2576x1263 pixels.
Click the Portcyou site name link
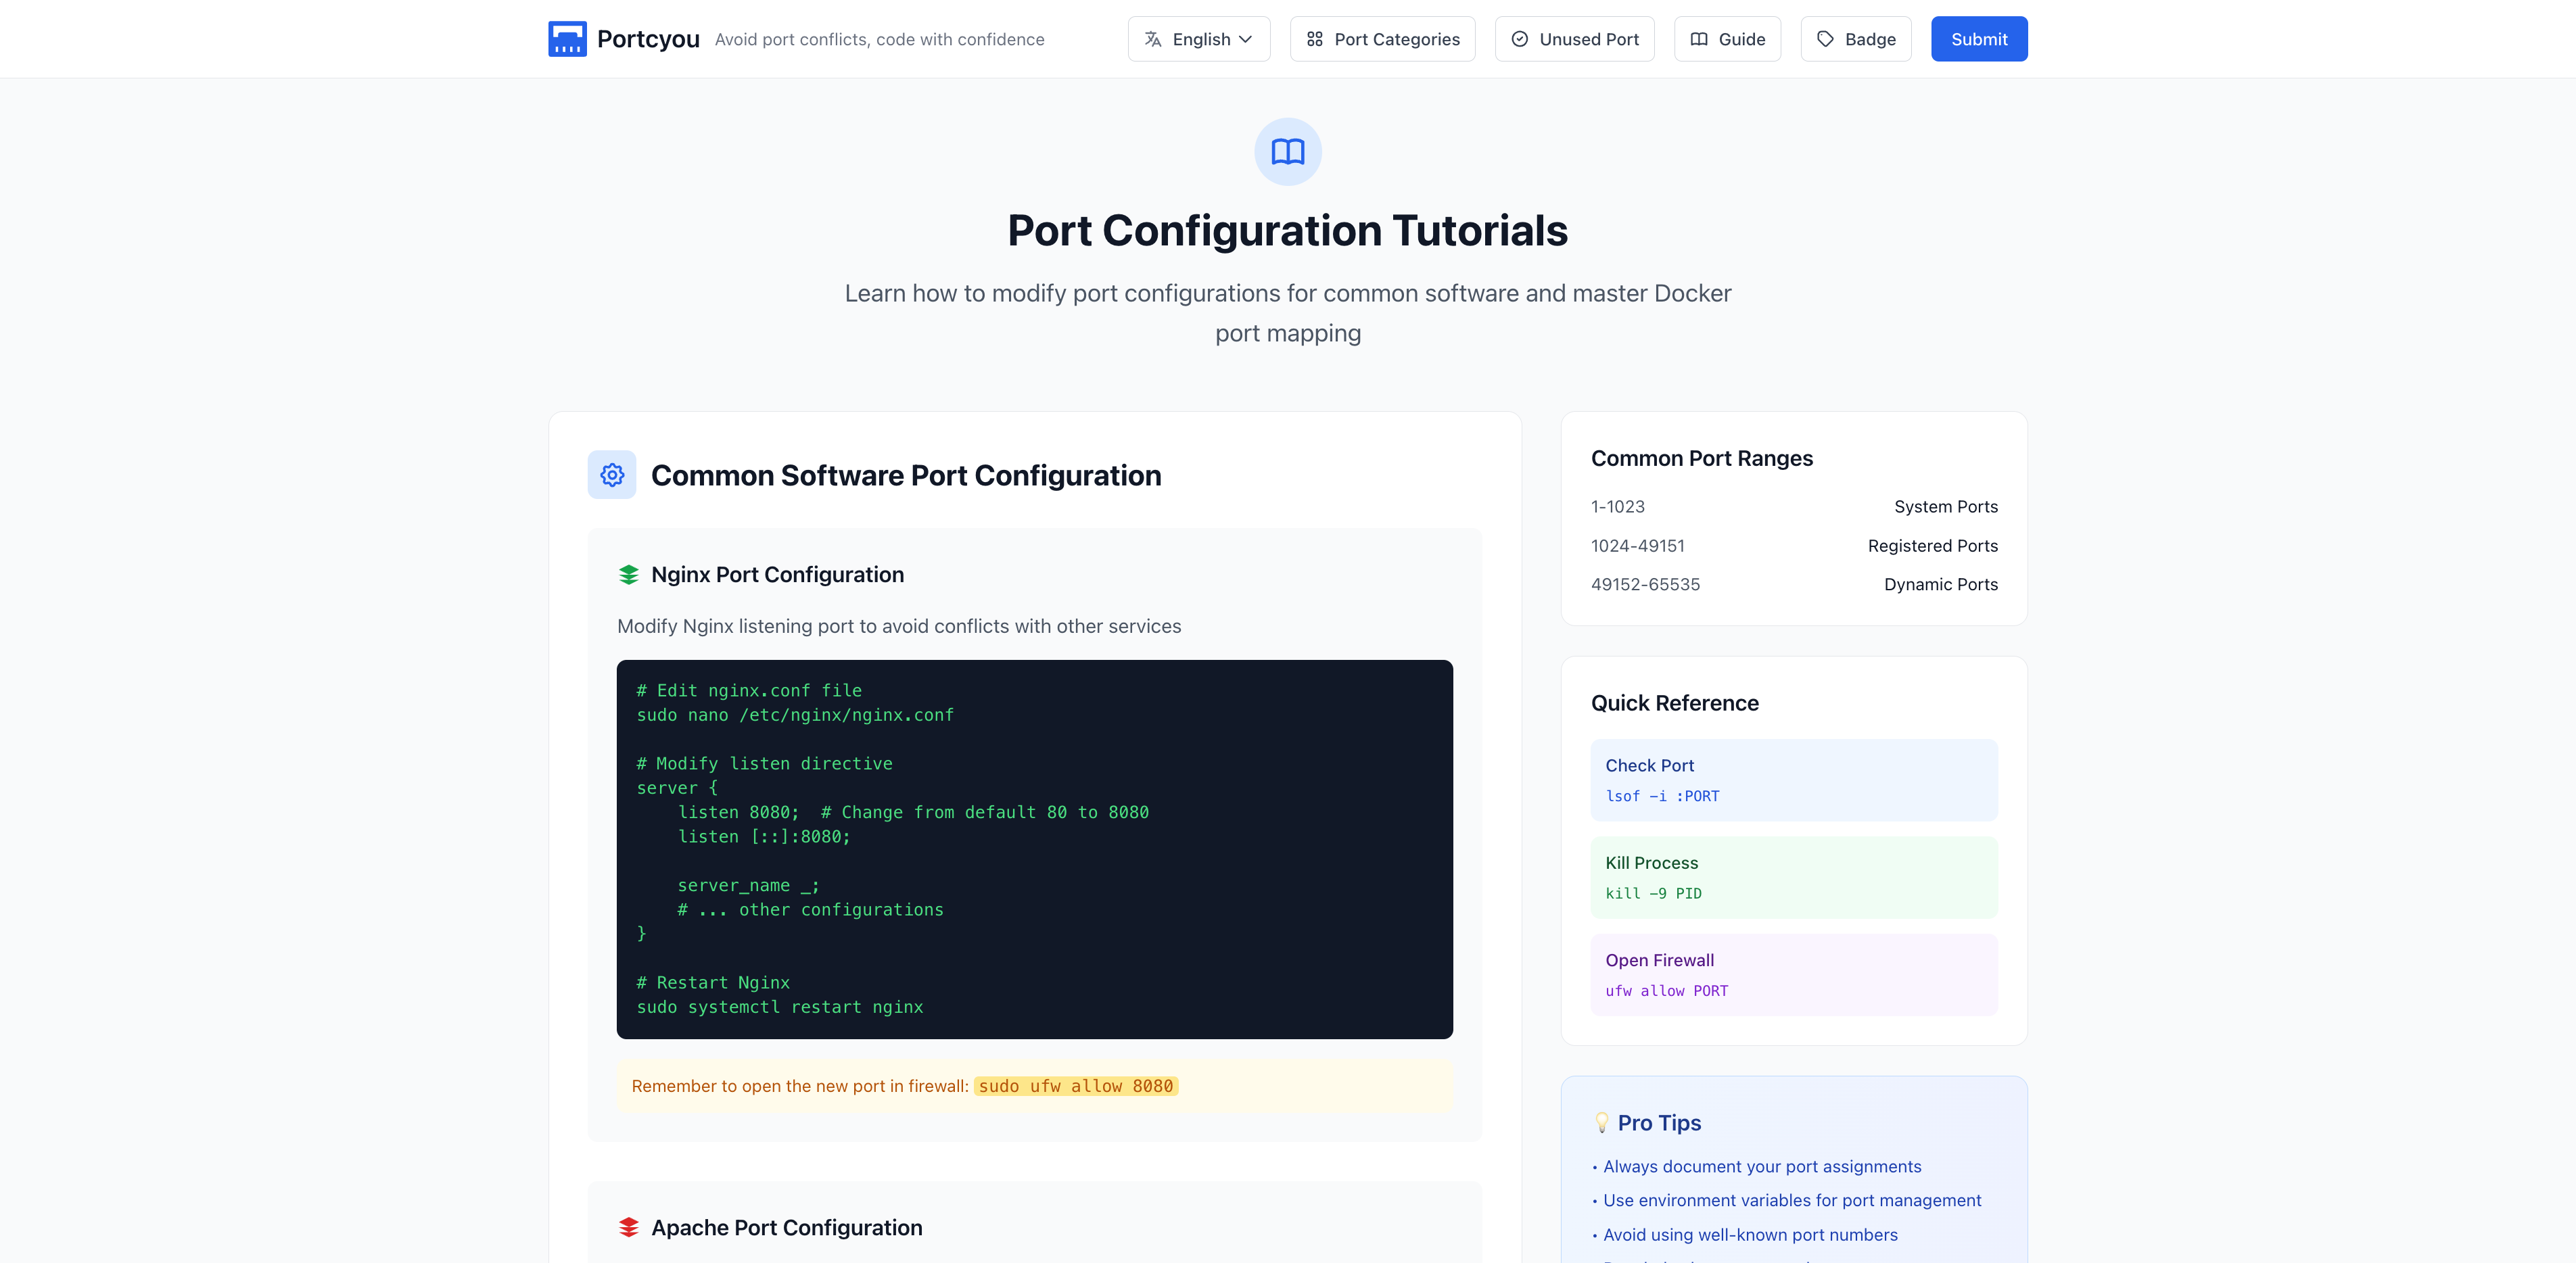click(648, 39)
